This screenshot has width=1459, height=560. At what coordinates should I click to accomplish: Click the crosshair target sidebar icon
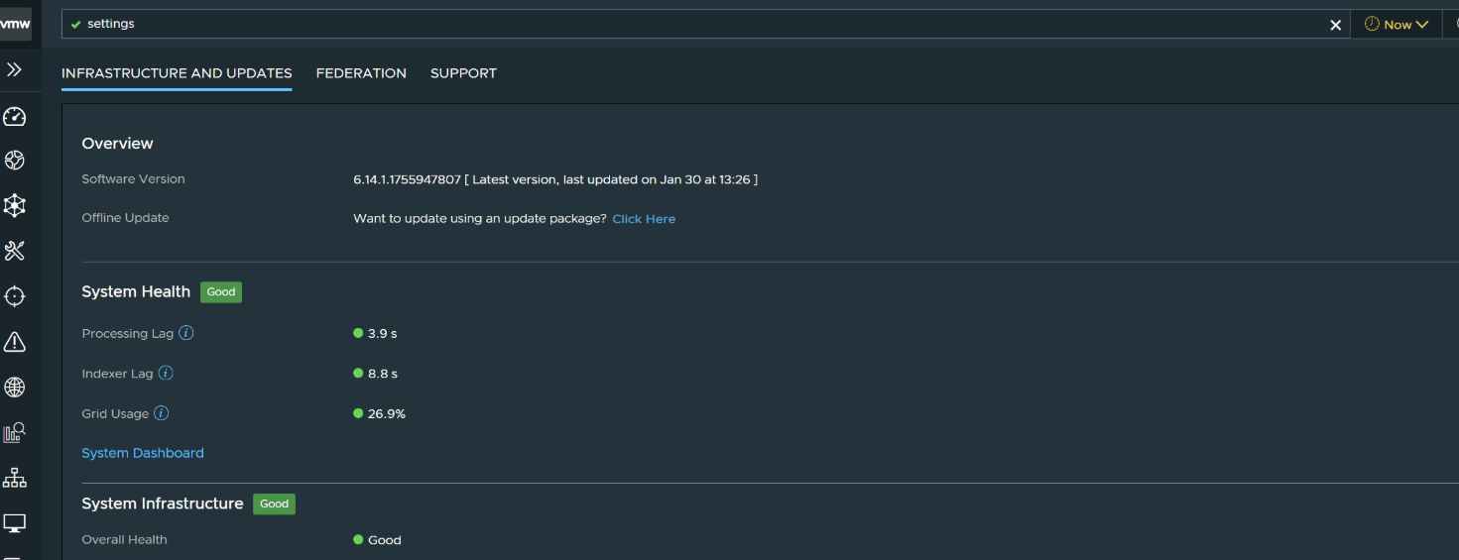(15, 296)
